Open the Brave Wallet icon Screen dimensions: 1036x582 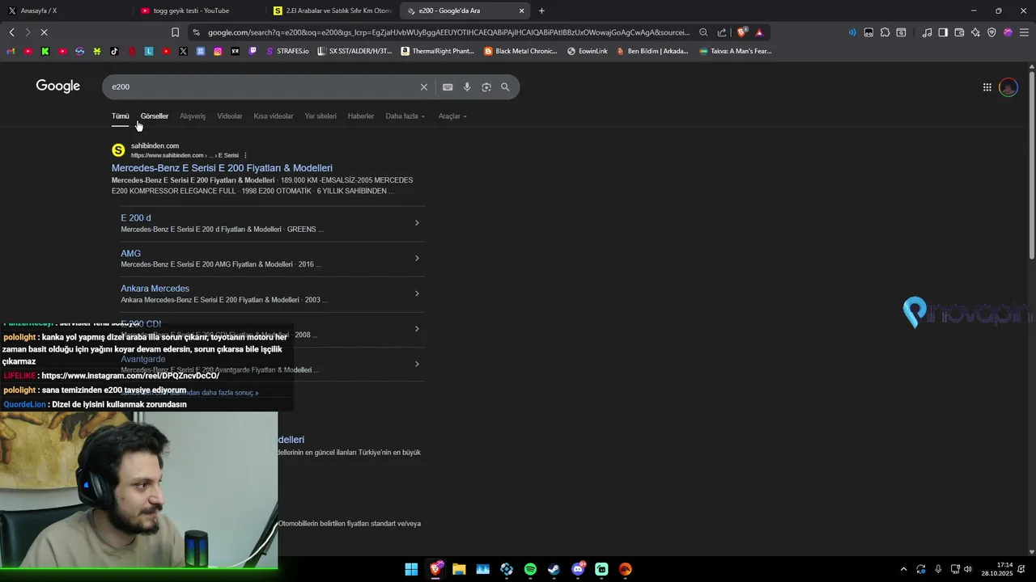(959, 32)
